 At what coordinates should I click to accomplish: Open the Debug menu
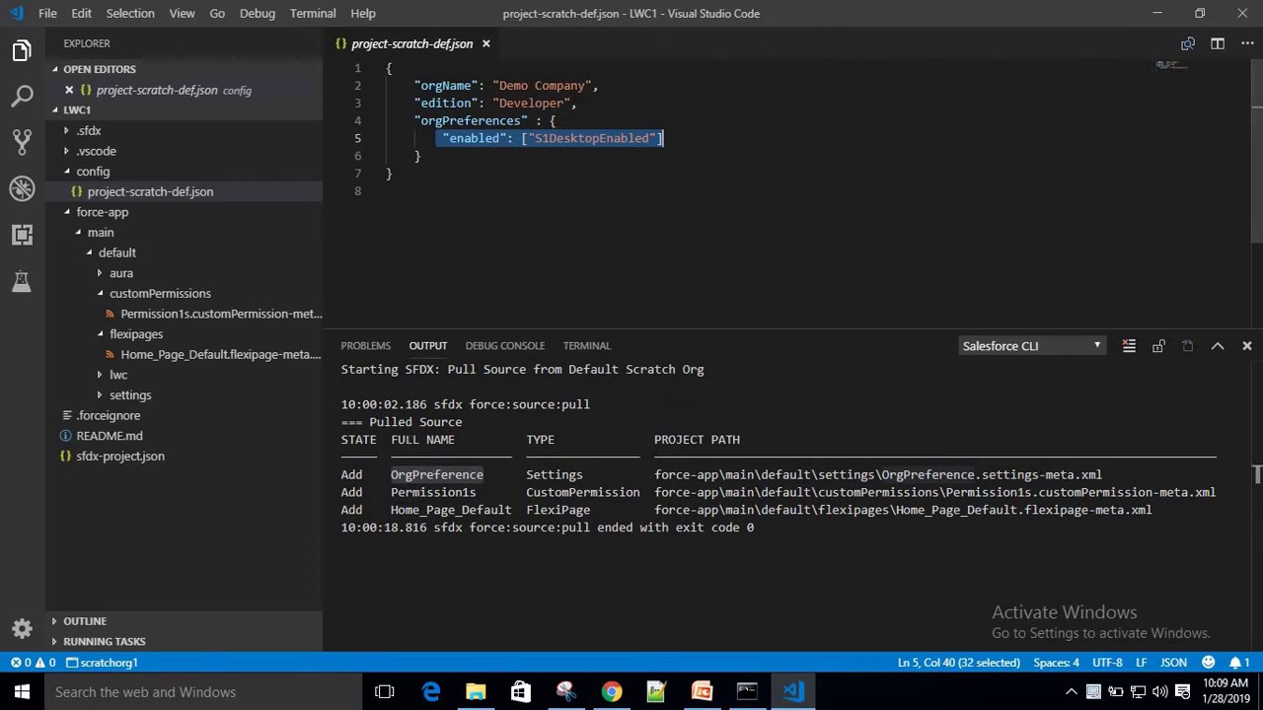tap(258, 13)
